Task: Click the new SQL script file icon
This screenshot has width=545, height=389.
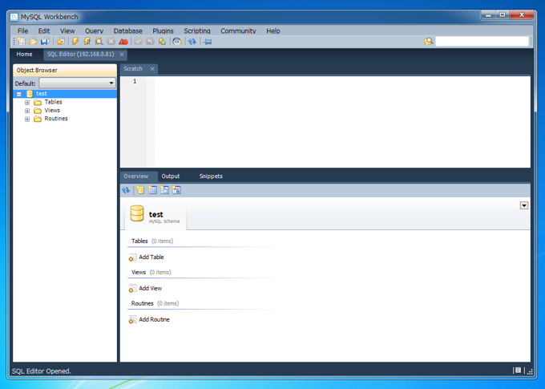Action: pos(22,42)
